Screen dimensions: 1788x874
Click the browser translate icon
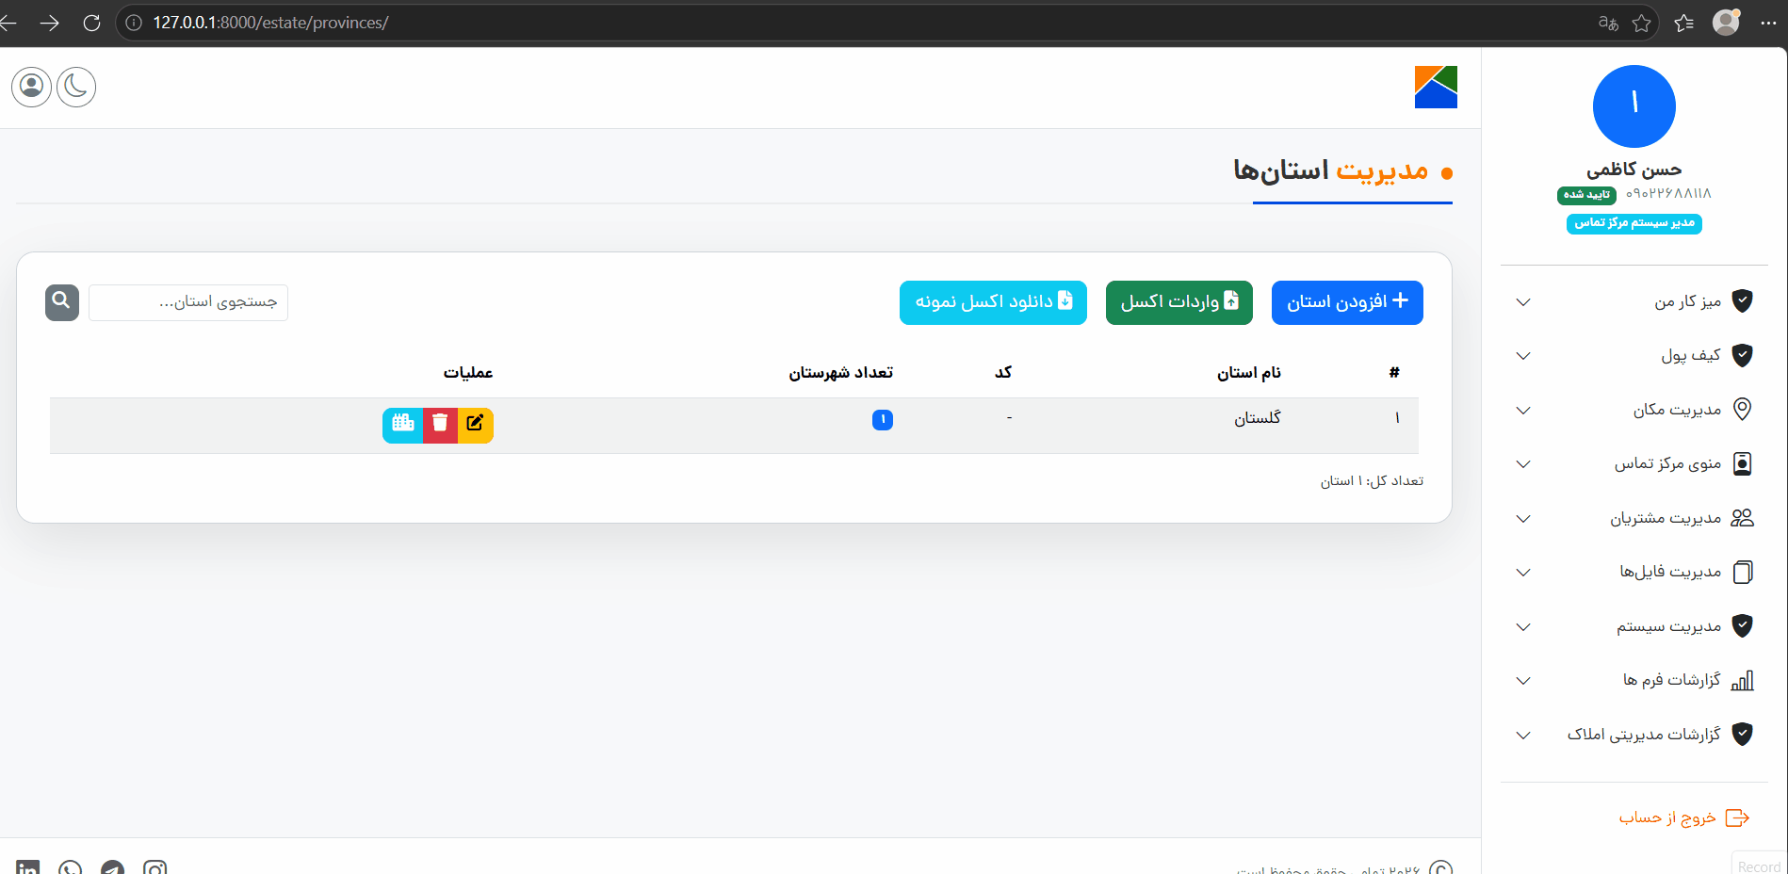[1608, 23]
